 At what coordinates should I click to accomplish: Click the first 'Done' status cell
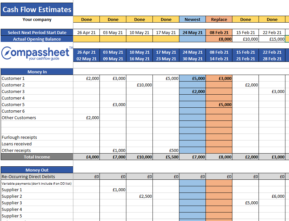[86, 19]
